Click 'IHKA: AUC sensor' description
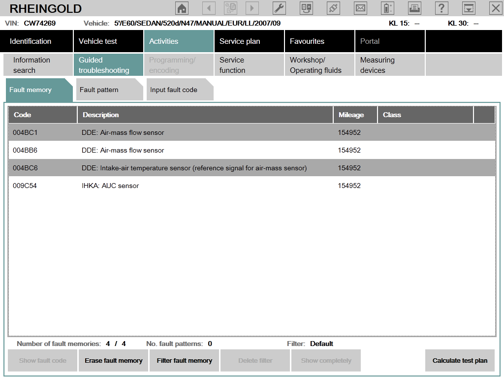The image size is (504, 378). (x=110, y=186)
